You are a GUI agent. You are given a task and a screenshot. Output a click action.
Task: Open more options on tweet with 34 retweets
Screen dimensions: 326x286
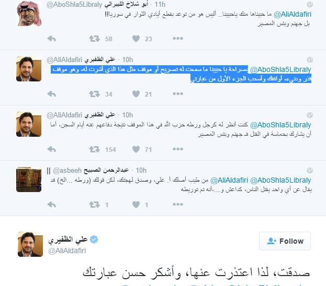(178, 94)
